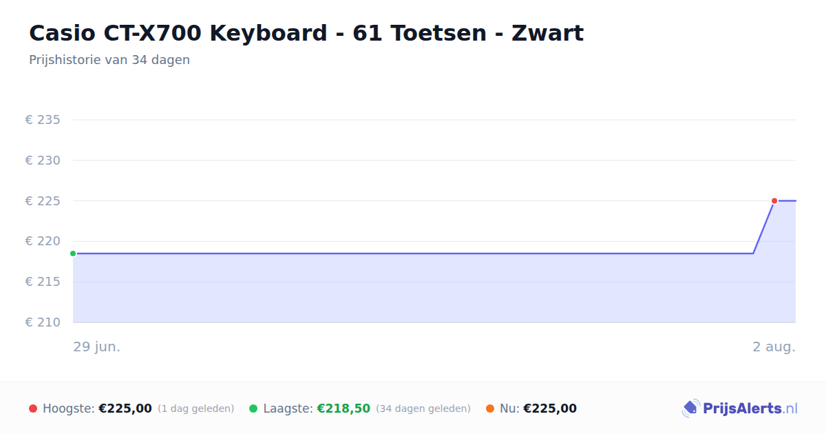Click the Casio CT-X700 Keyboard title

pos(306,33)
